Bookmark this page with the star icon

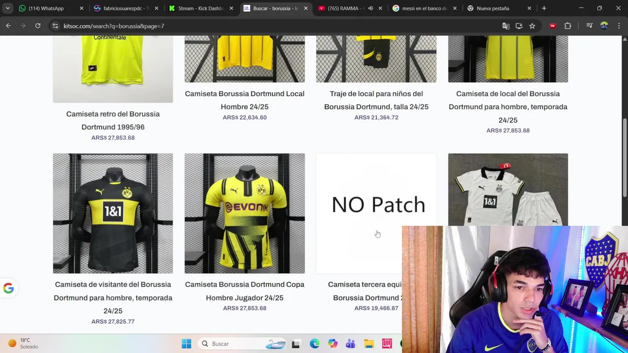[x=532, y=26]
